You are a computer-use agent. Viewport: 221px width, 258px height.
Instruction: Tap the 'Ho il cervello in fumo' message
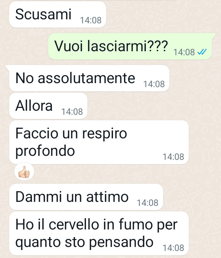[x=99, y=233]
